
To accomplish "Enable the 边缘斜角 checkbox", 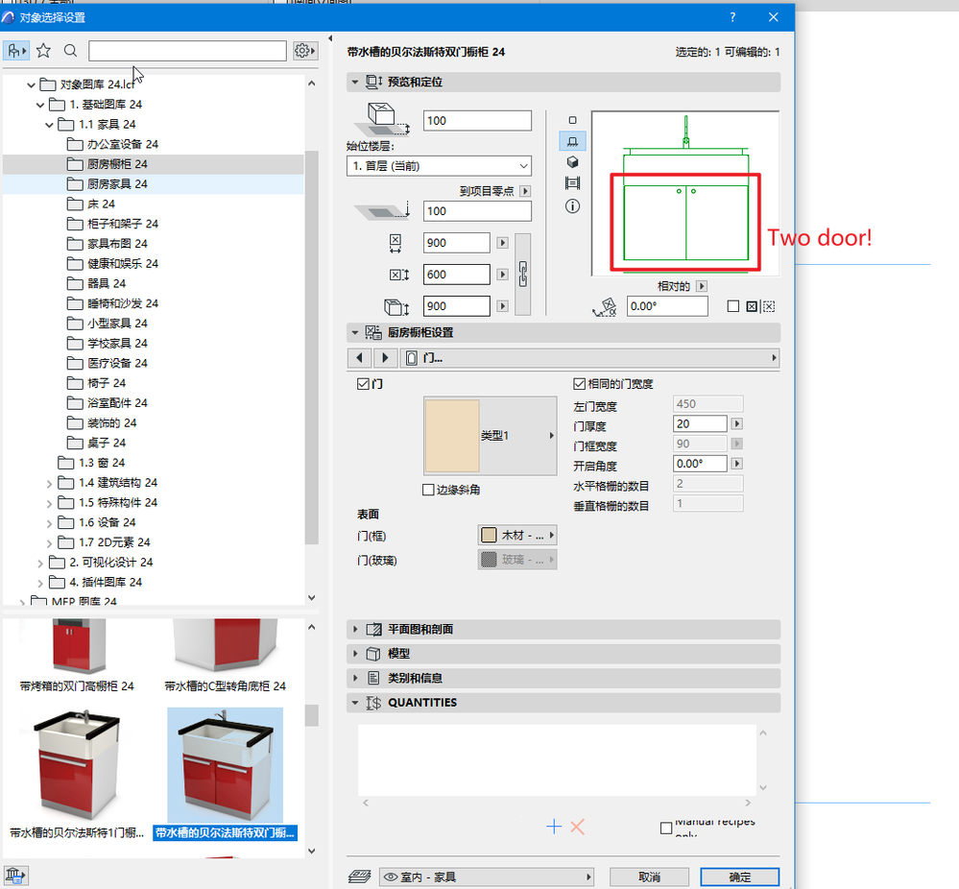I will tap(428, 489).
